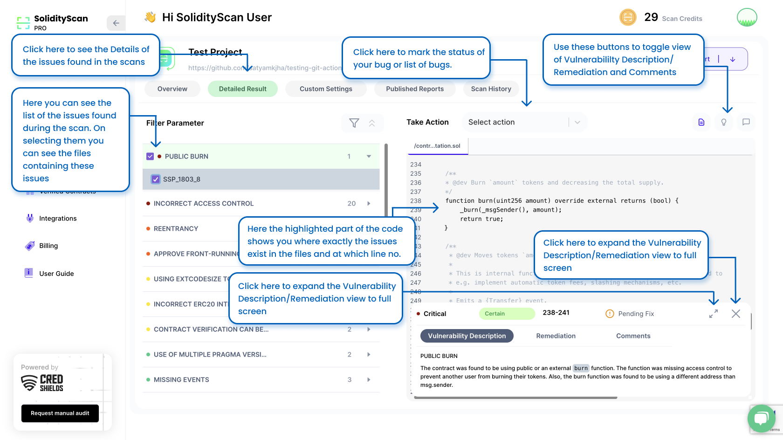Open the comments speech bubble icon
The image size is (783, 440).
pyautogui.click(x=746, y=122)
